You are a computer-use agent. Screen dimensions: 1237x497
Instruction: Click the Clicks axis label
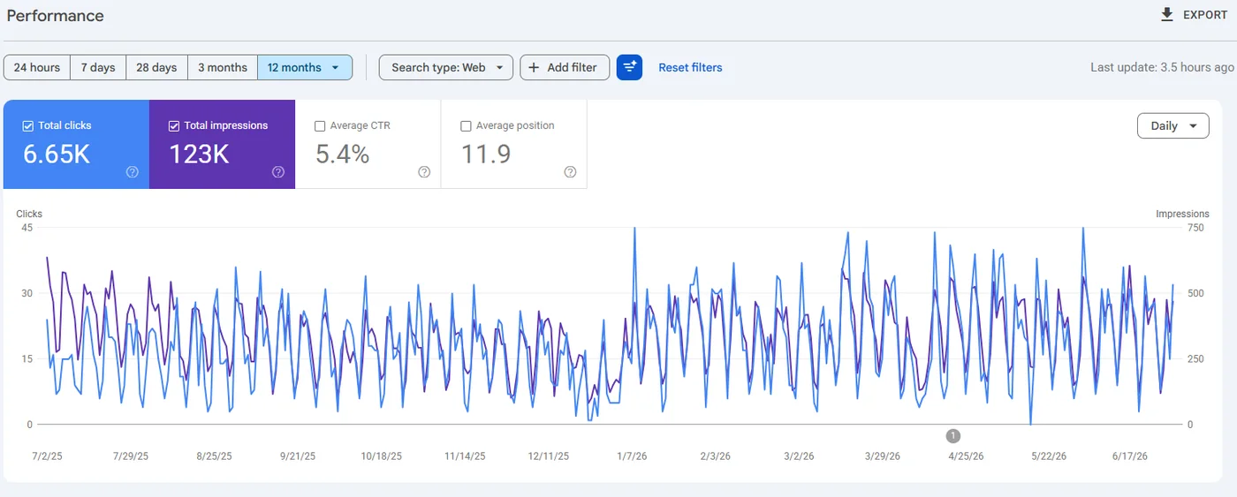(29, 214)
